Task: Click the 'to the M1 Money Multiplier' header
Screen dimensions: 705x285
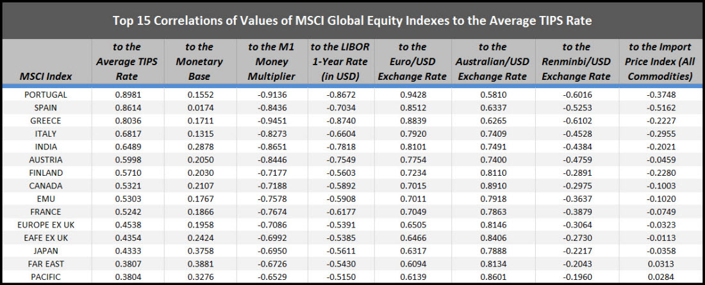Action: [x=272, y=62]
